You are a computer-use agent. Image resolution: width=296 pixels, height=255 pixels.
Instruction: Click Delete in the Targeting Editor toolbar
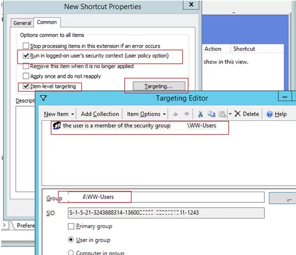(247, 114)
